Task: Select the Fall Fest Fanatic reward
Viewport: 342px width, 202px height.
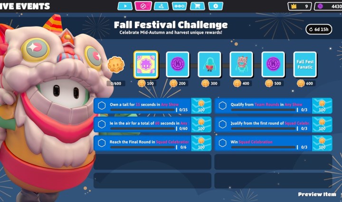Action: pos(305,64)
